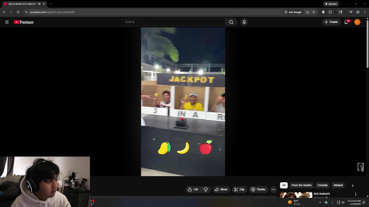Create a clip with Clip button
The height and width of the screenshot is (207, 369).
[239, 189]
